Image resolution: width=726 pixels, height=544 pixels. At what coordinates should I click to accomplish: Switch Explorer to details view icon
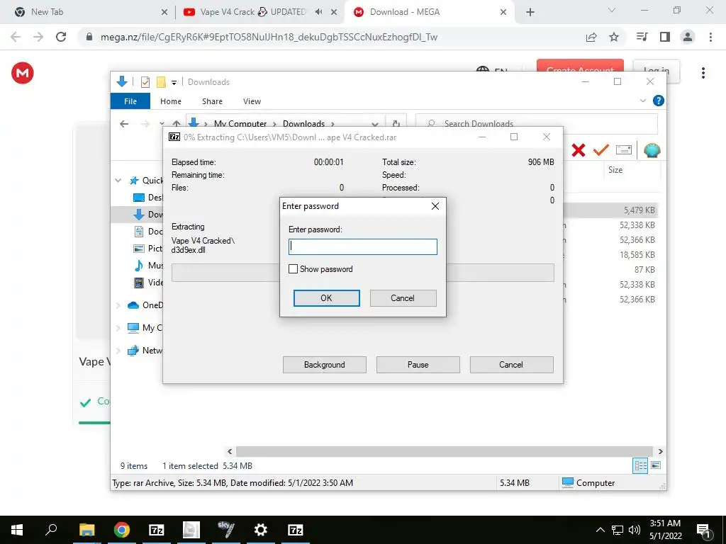[640, 465]
